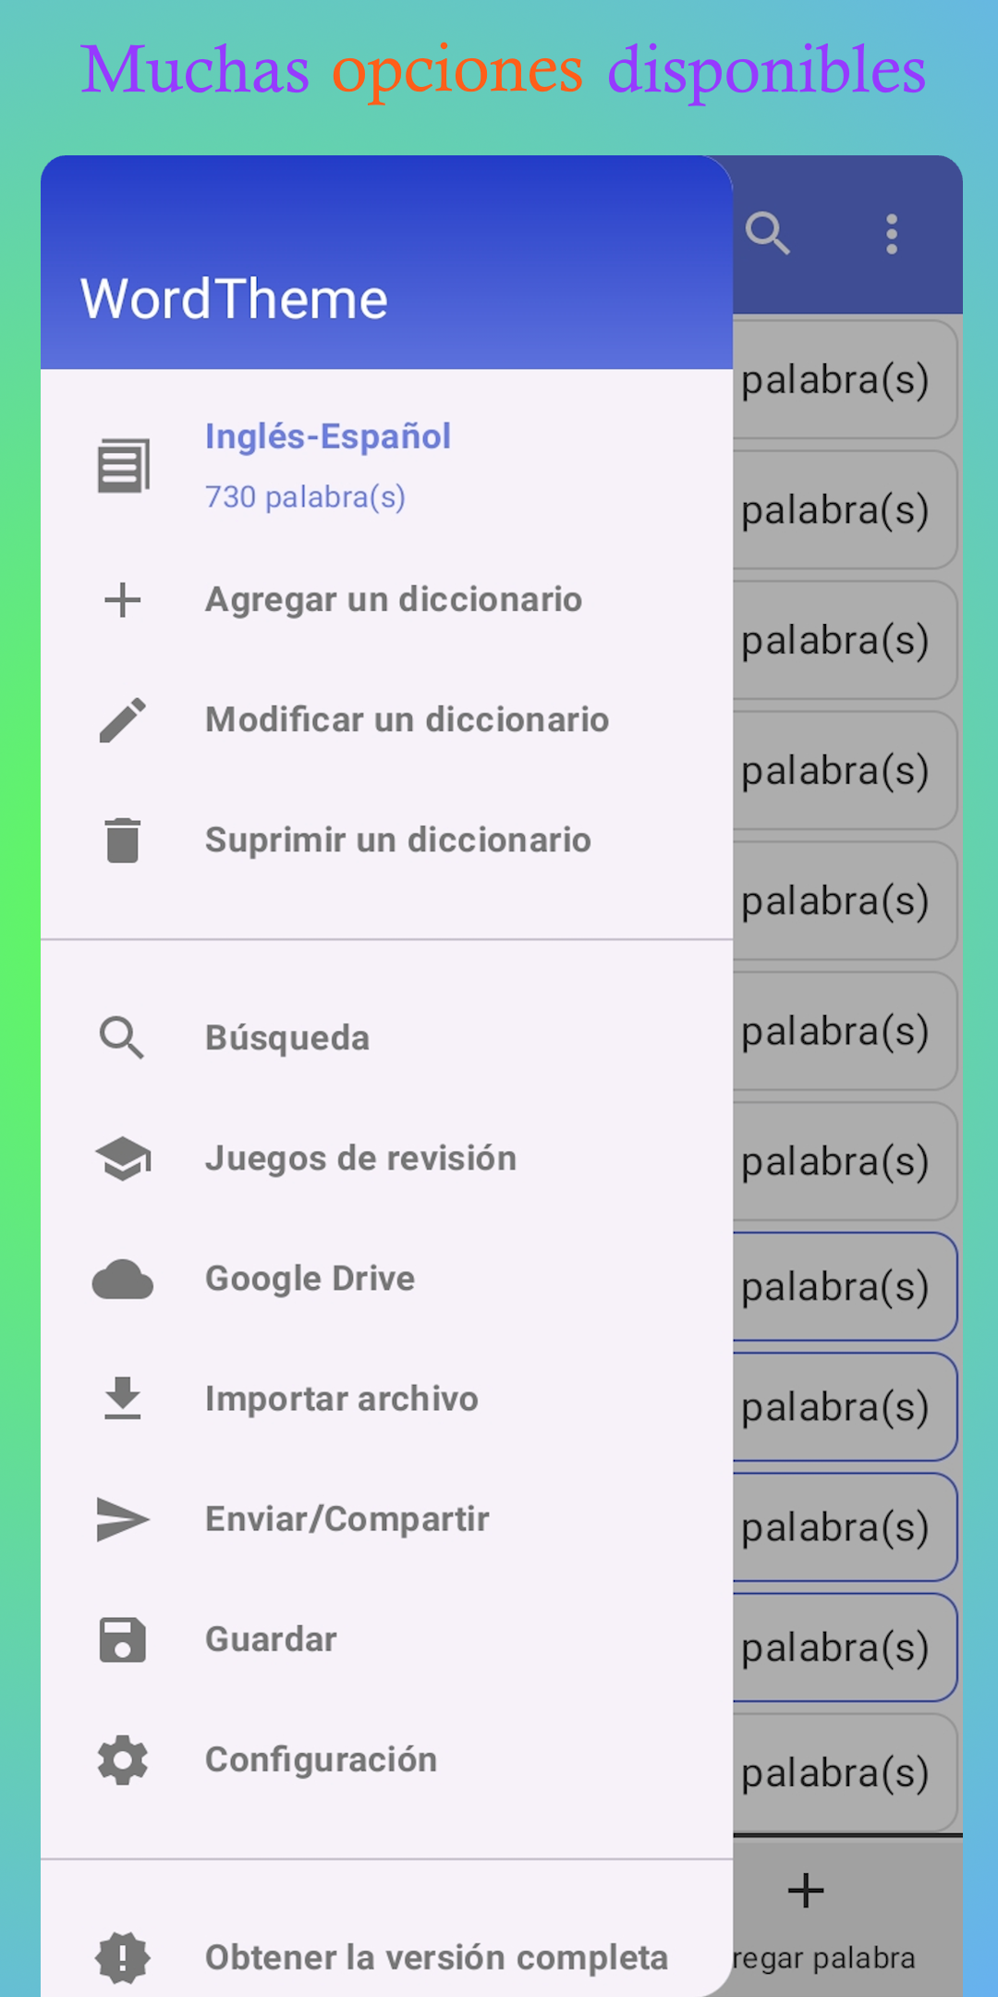998x1997 pixels.
Task: Click the paper plane Enviar/Compartir icon
Action: coord(123,1520)
